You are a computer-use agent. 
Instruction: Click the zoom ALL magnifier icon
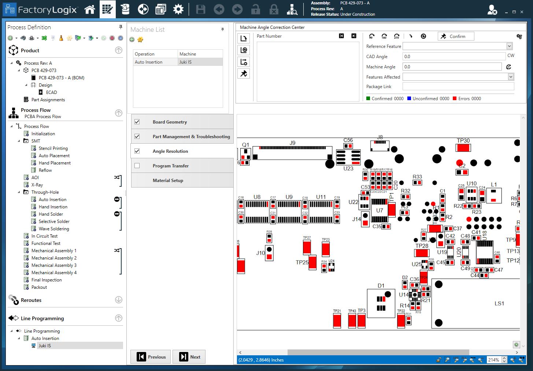point(464,360)
